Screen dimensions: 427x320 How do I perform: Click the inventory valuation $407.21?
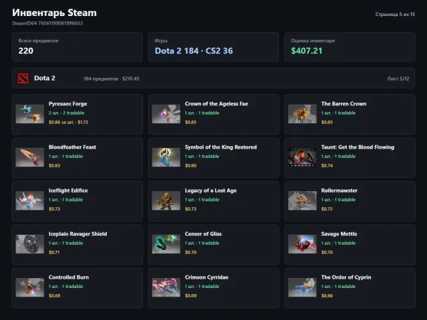(307, 51)
